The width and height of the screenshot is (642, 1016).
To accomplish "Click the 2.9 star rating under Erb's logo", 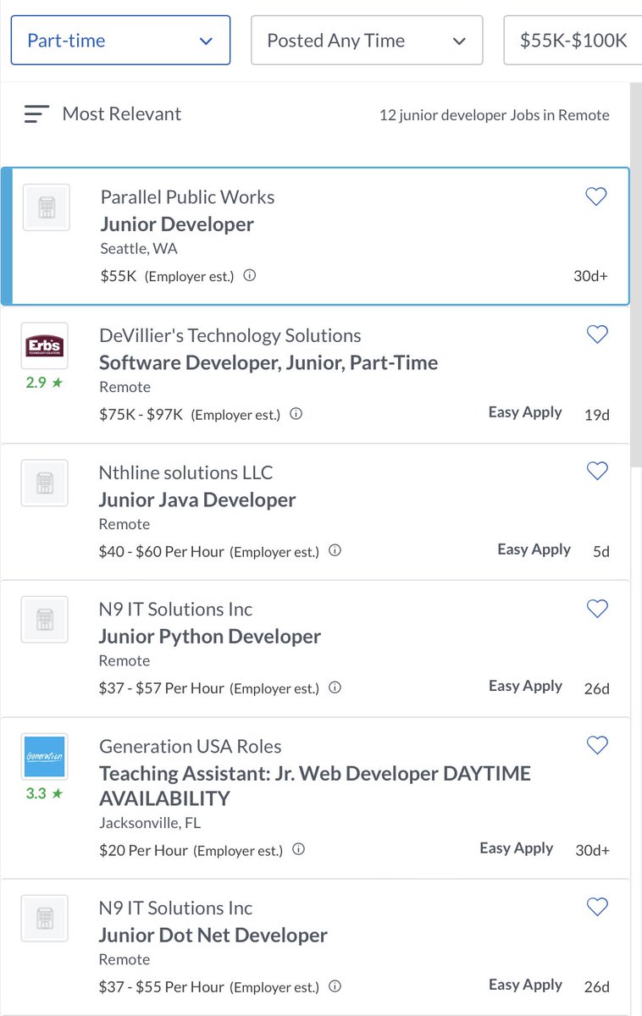I will (44, 383).
